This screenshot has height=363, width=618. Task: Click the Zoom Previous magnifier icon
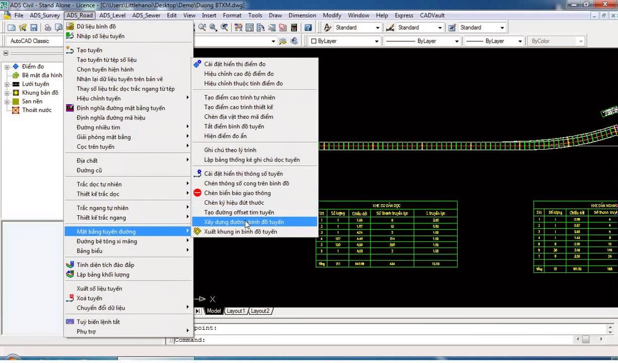coord(224,28)
